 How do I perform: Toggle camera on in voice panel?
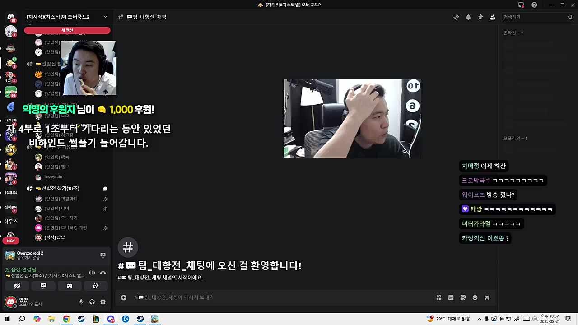click(x=17, y=286)
